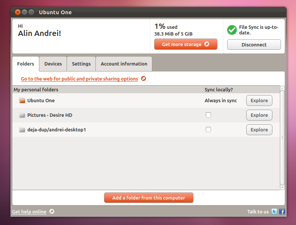Click the Always in sync label
This screenshot has height=225, width=296.
click(x=221, y=100)
